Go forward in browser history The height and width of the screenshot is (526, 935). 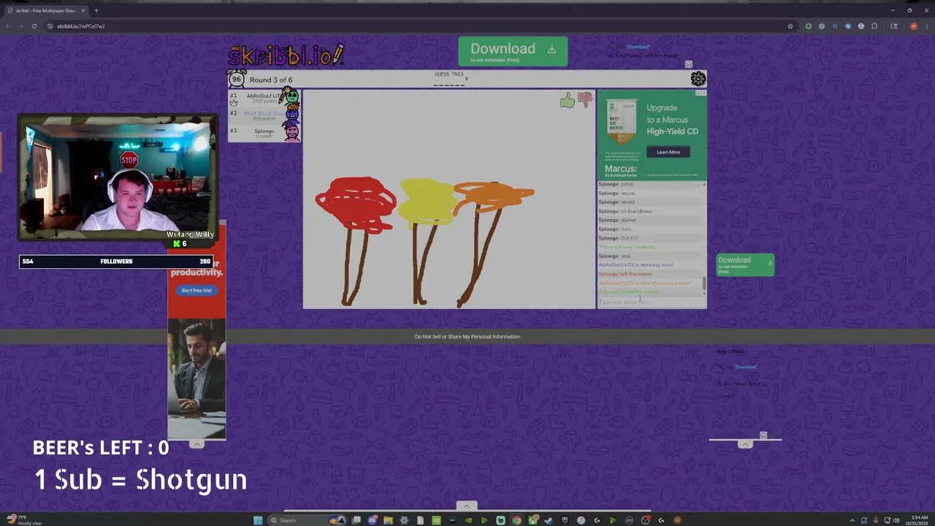point(20,26)
